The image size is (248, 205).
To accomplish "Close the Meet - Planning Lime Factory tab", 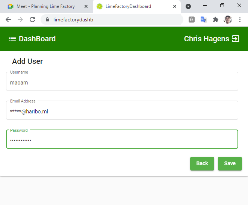I will pyautogui.click(x=86, y=6).
